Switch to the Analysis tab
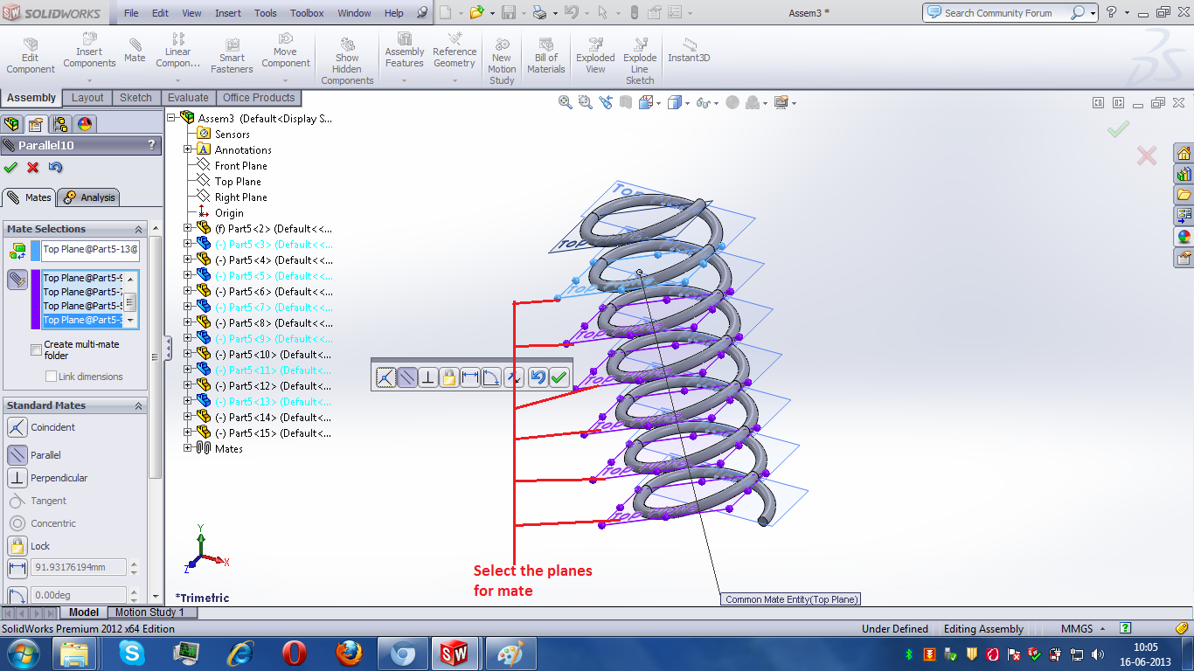 [88, 197]
